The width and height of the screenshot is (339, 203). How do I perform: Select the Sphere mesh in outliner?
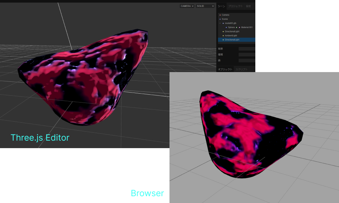tap(231, 27)
